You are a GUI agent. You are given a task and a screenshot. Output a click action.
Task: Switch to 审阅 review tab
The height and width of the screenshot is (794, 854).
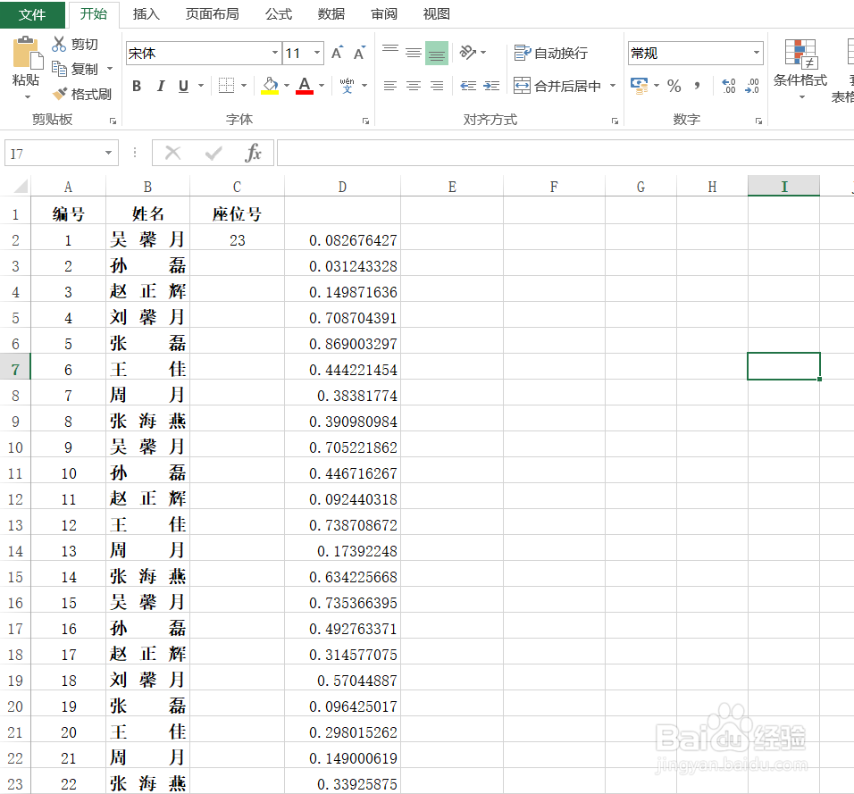(384, 14)
